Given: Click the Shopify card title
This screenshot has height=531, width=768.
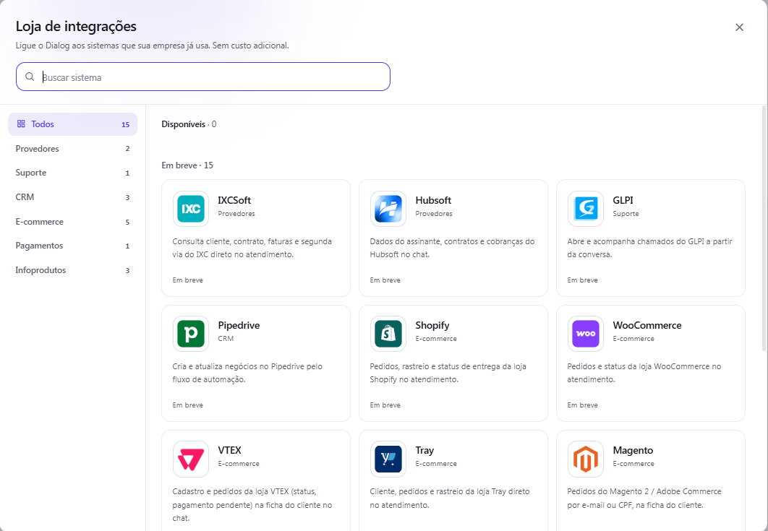Looking at the screenshot, I should [432, 325].
